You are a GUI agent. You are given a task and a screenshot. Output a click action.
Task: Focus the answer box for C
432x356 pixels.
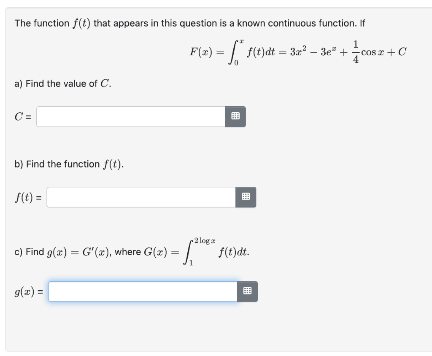(x=131, y=116)
